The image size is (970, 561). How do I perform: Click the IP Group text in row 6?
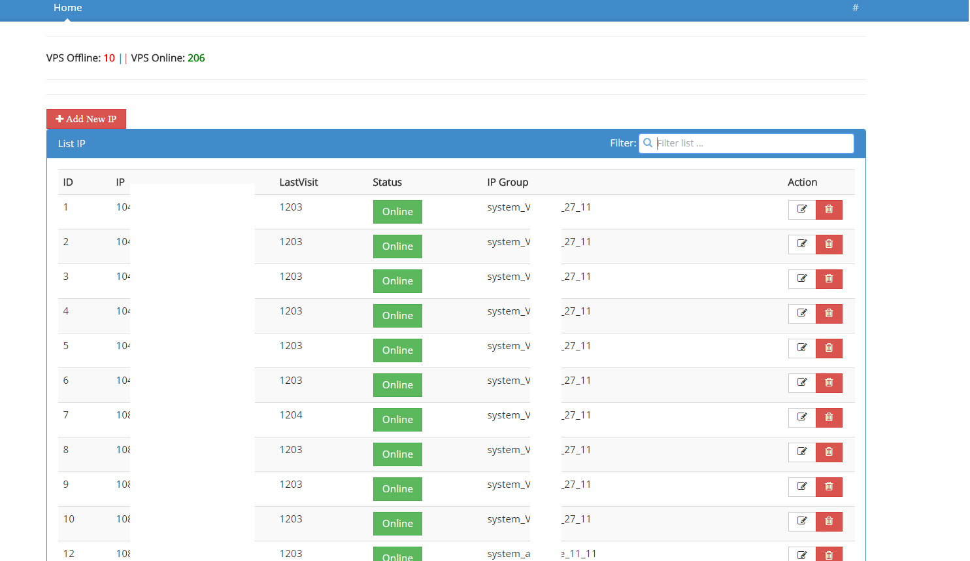539,381
